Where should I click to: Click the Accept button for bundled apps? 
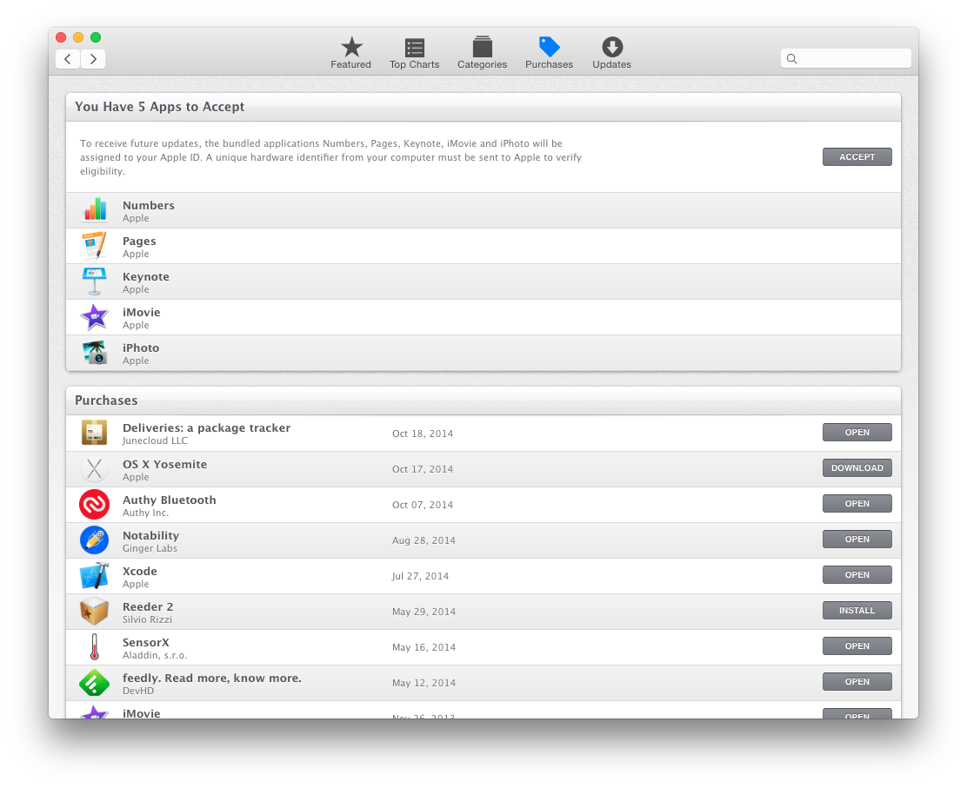857,157
